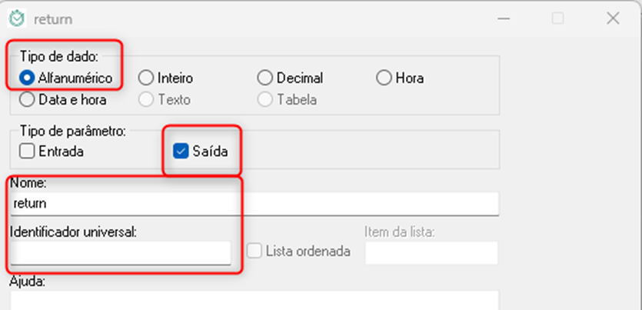
Task: Click the maximize window button
Action: 558,18
